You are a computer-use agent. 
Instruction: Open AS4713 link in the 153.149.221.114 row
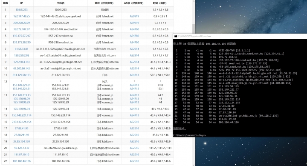134,115
